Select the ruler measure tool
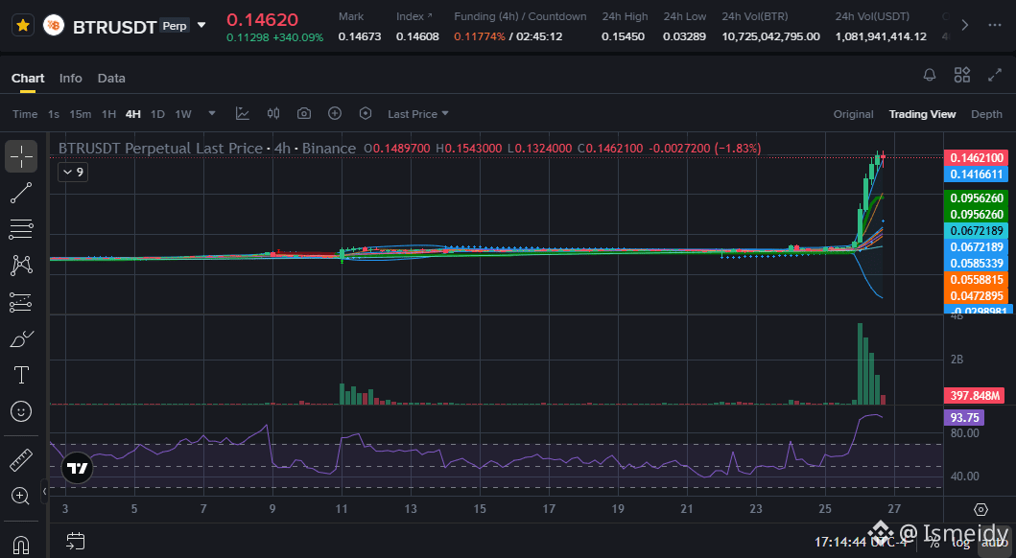Image resolution: width=1016 pixels, height=558 pixels. [21, 460]
